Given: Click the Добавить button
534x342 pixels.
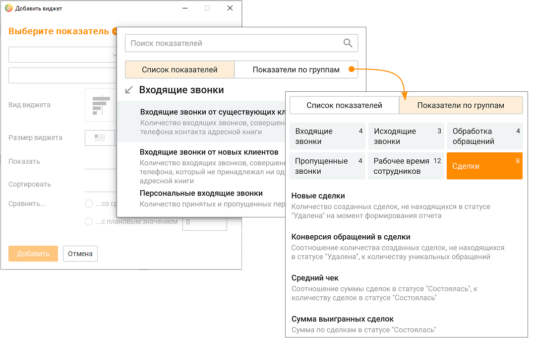Looking at the screenshot, I should click(x=33, y=254).
